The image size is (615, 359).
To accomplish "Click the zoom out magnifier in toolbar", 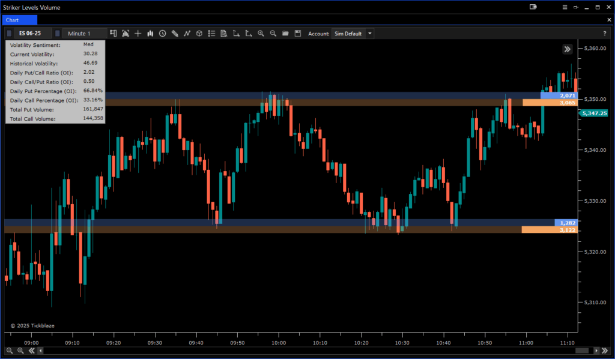I will coord(273,34).
